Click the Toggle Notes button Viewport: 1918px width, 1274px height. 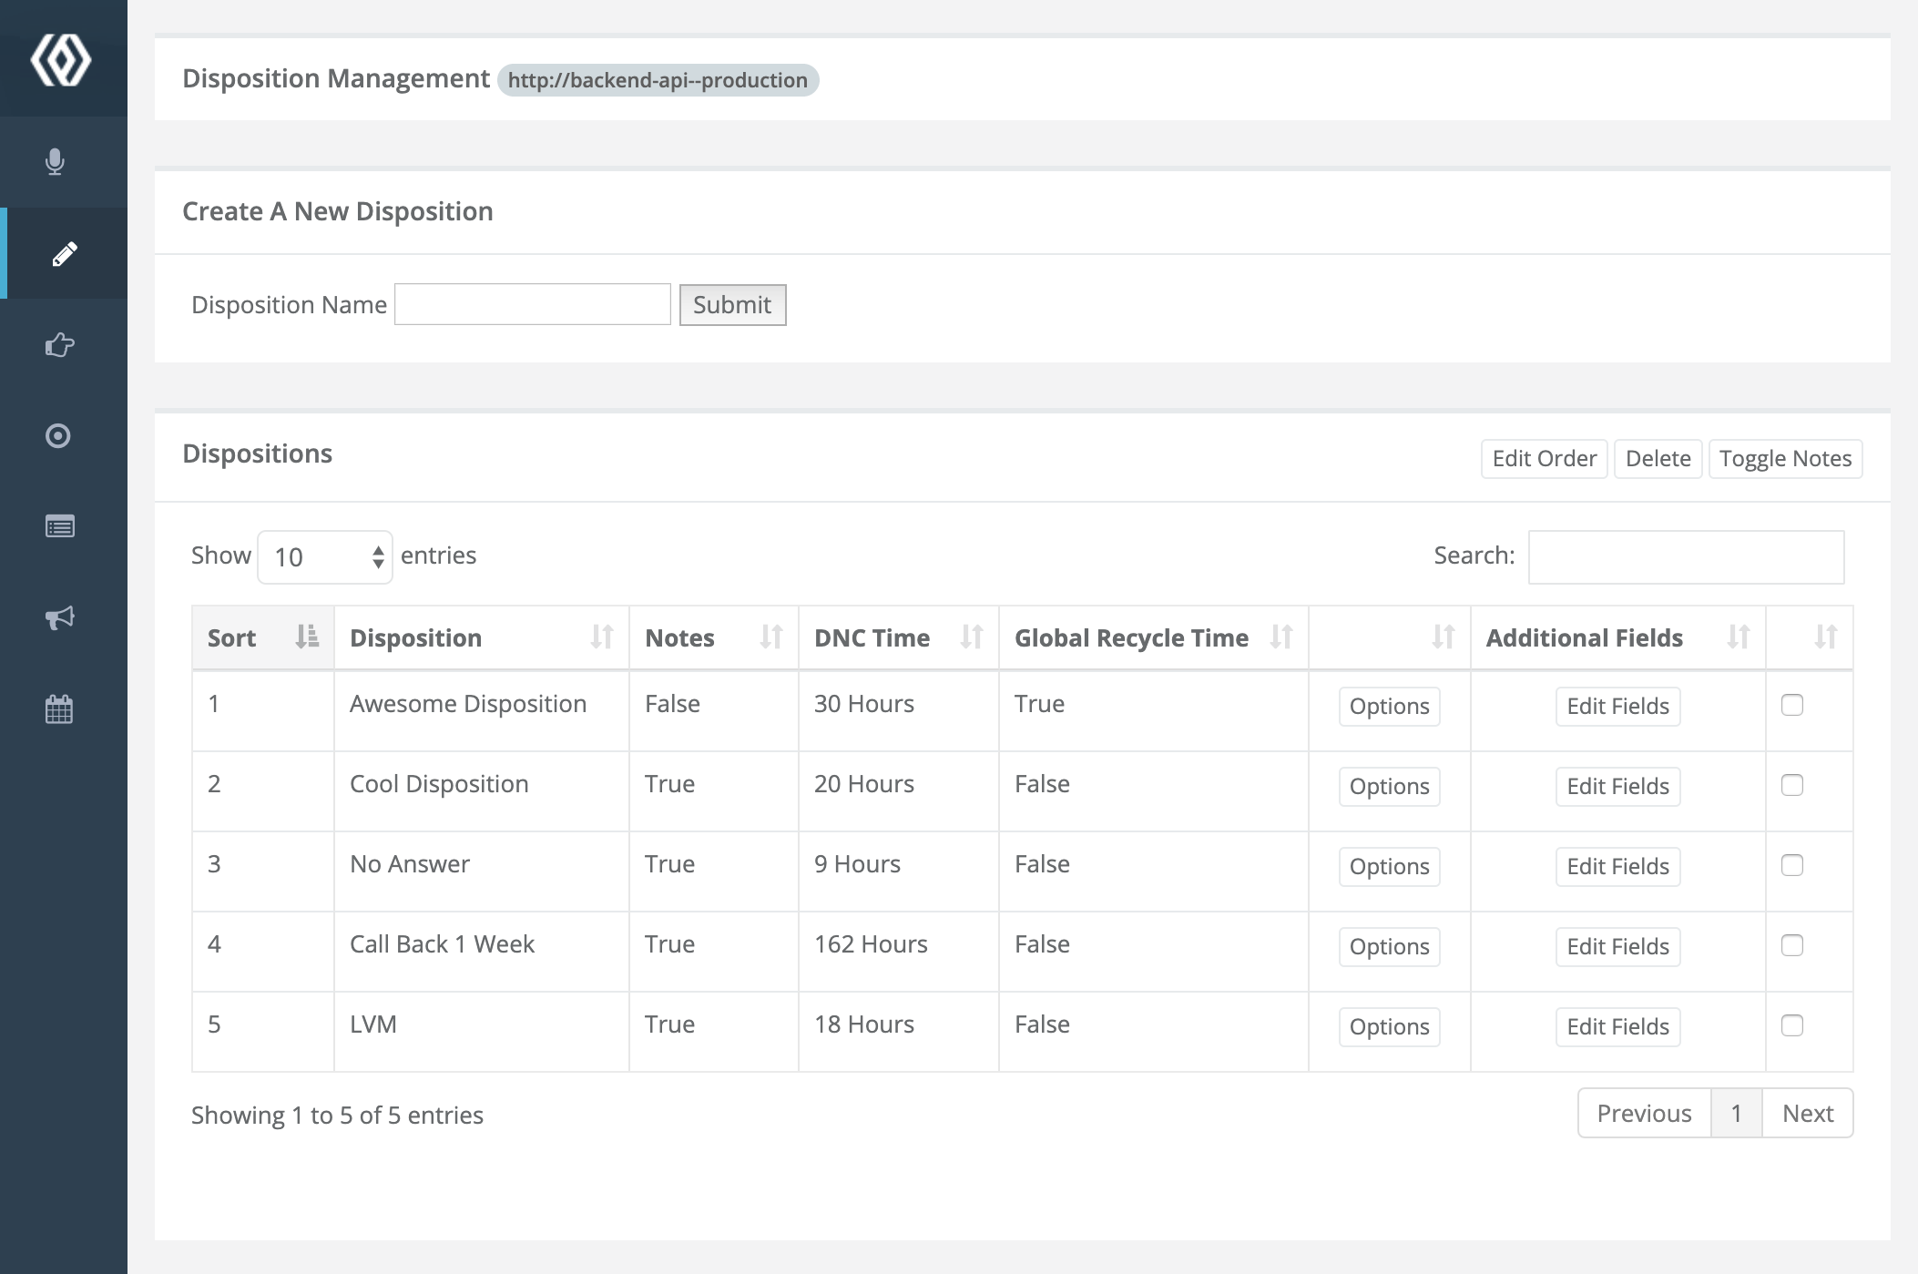1785,458
